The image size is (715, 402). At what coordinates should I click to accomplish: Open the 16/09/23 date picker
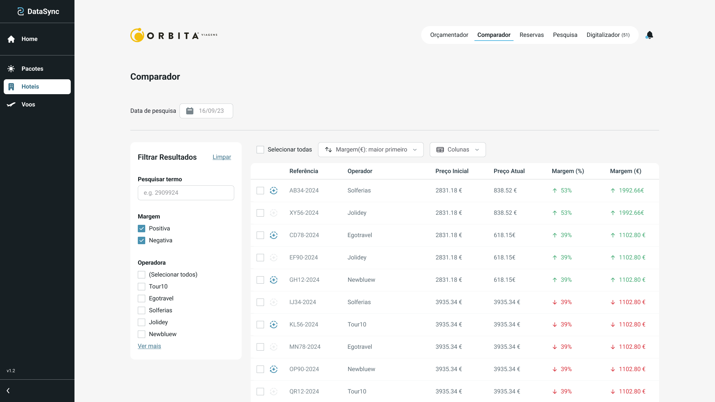coord(211,111)
